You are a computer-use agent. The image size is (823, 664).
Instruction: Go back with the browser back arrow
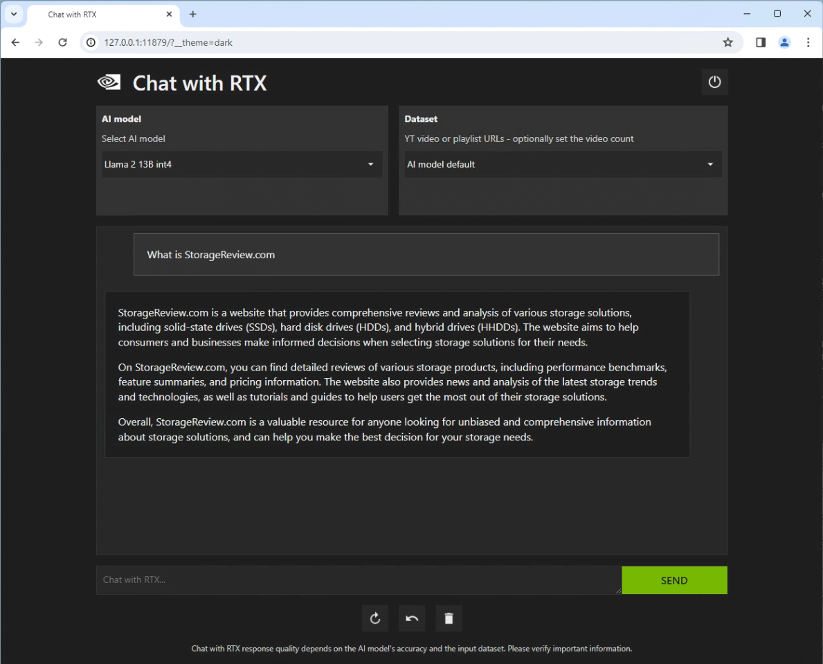point(15,42)
